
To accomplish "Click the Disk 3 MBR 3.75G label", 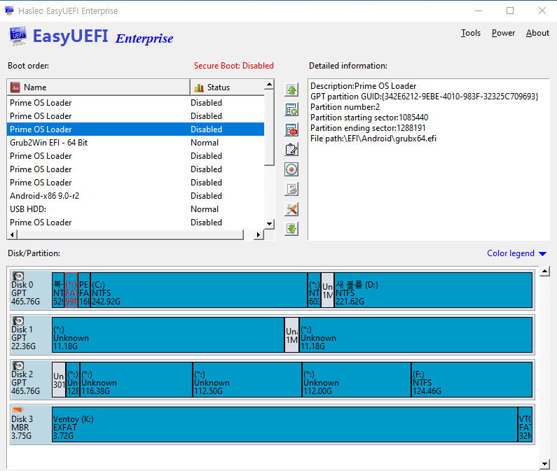I will pyautogui.click(x=22, y=428).
